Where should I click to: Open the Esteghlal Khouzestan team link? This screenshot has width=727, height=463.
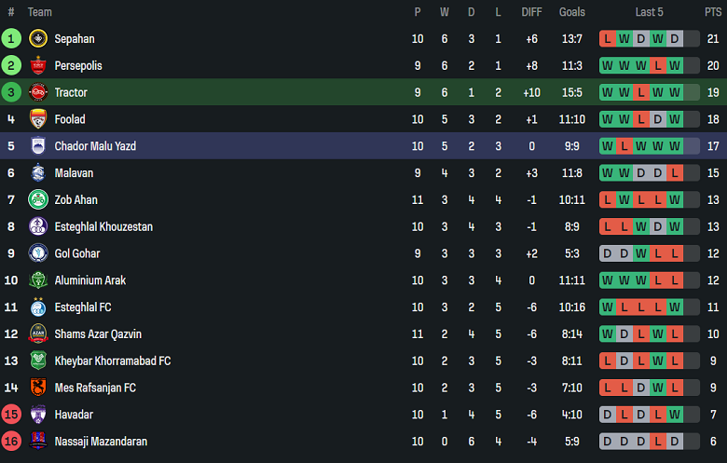[x=103, y=226]
